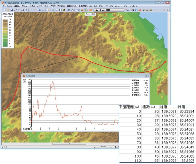This screenshot has width=196, height=164.
Task: Click the binoculars search icon
Action: (69, 10)
